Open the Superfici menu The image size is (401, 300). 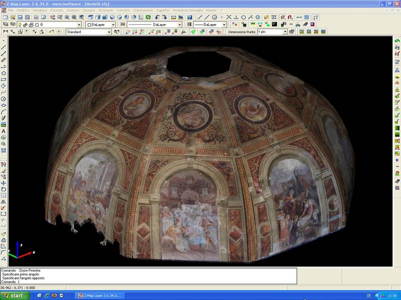coord(163,10)
